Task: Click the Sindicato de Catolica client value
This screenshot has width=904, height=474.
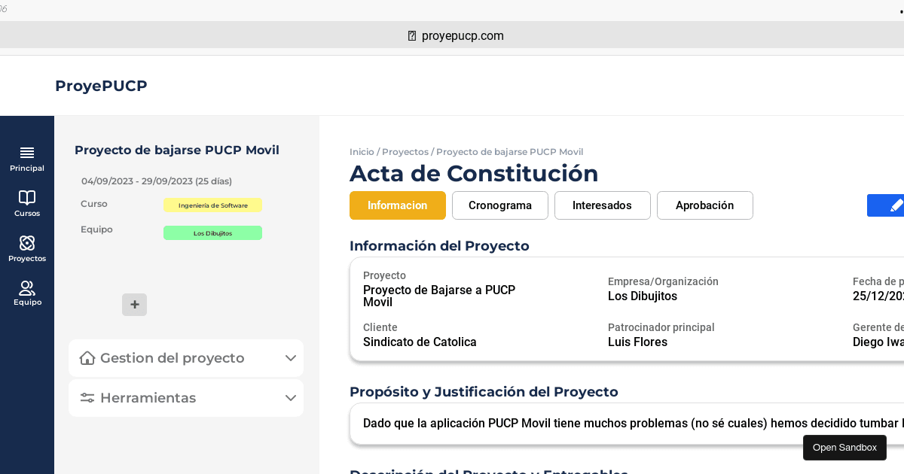Action: (420, 342)
